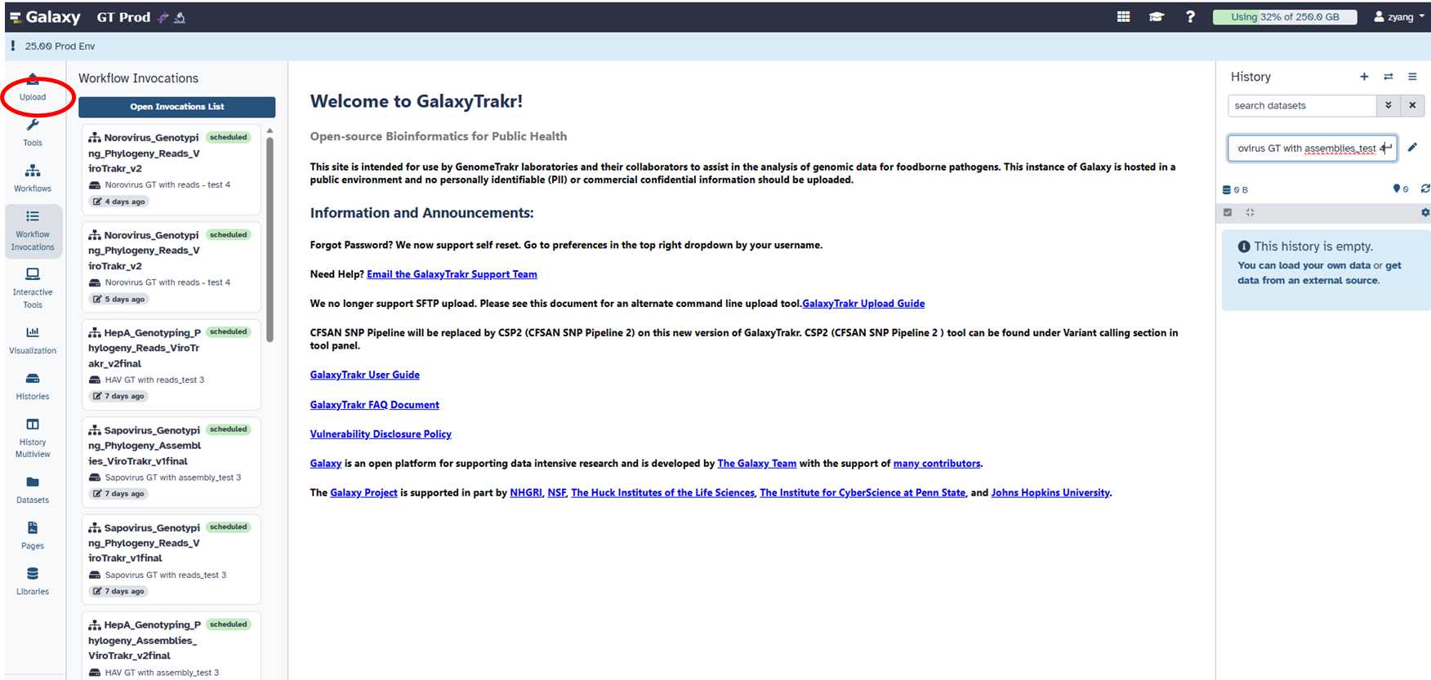The height and width of the screenshot is (680, 1431).
Task: Open the GalaxyTrakr User Guide link
Action: coord(364,375)
